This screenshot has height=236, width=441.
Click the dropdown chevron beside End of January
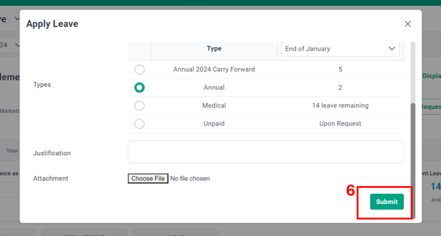(392, 49)
